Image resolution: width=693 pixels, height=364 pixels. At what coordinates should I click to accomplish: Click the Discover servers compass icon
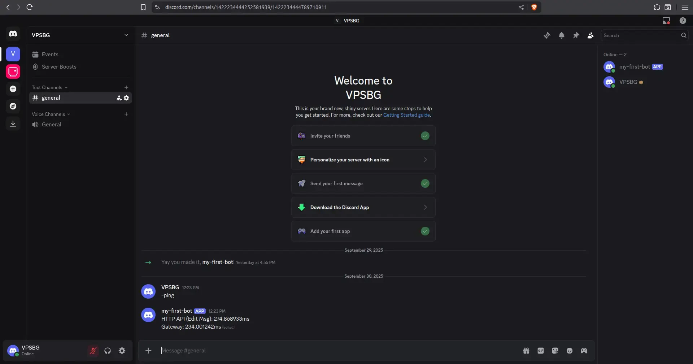13,106
